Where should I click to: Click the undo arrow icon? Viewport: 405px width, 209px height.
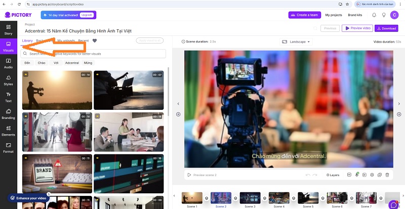click(x=308, y=175)
